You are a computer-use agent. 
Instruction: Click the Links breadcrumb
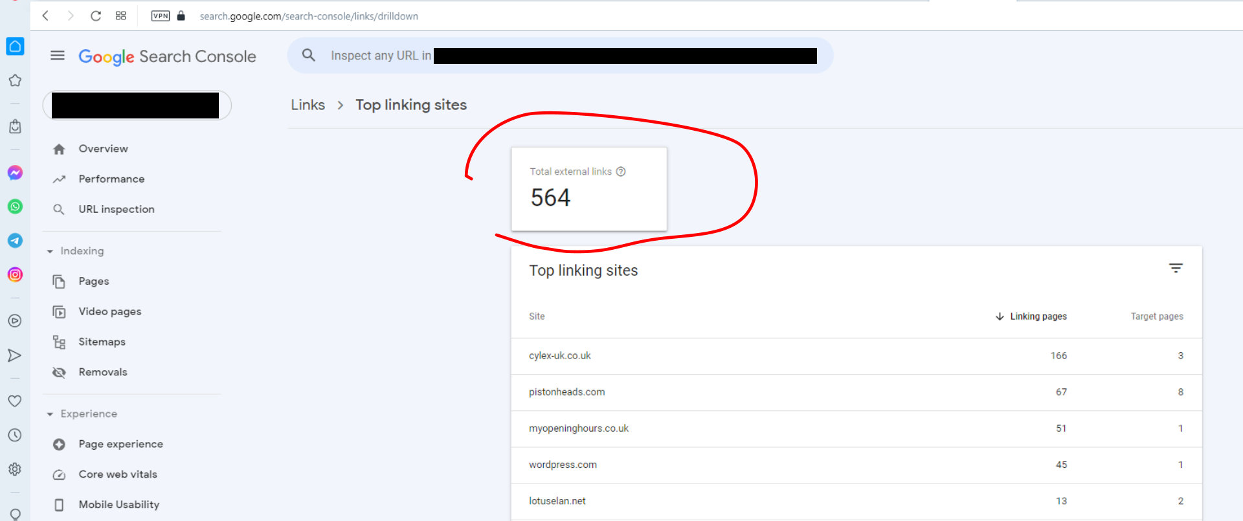(x=308, y=105)
